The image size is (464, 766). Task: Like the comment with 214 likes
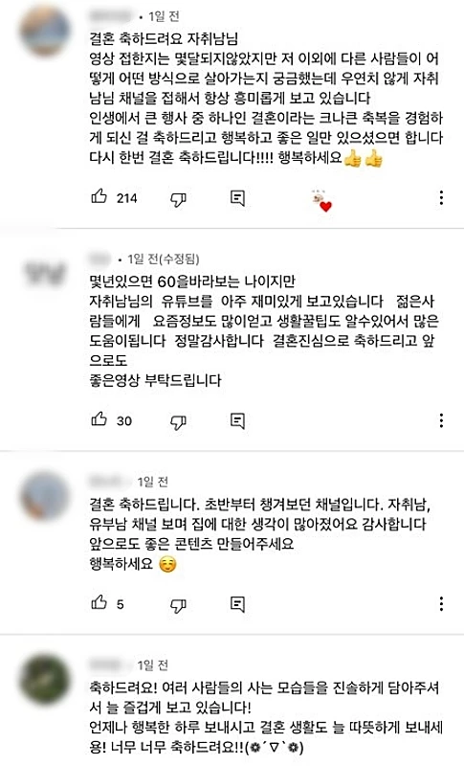coord(99,197)
